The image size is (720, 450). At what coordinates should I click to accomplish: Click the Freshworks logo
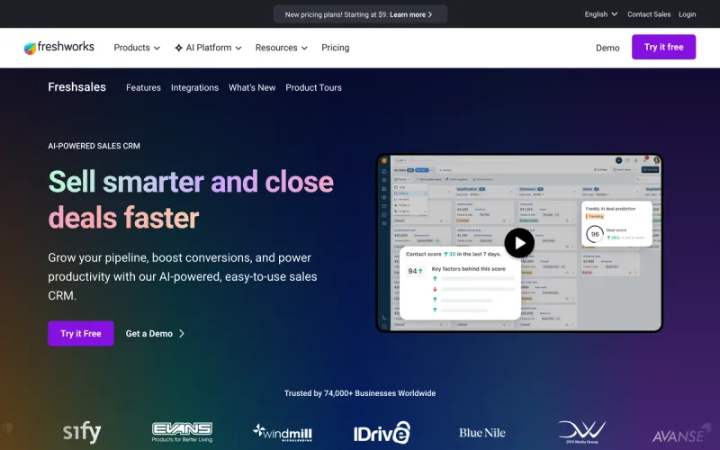58,48
